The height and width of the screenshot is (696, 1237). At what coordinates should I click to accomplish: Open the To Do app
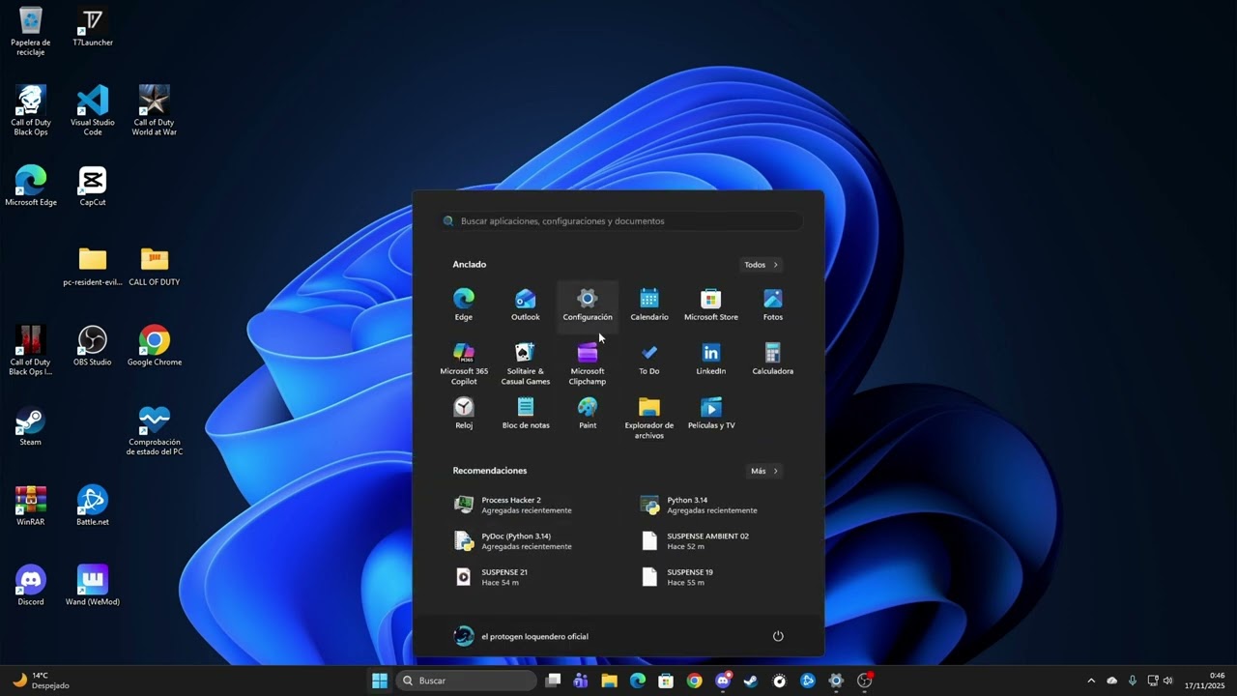coord(649,359)
